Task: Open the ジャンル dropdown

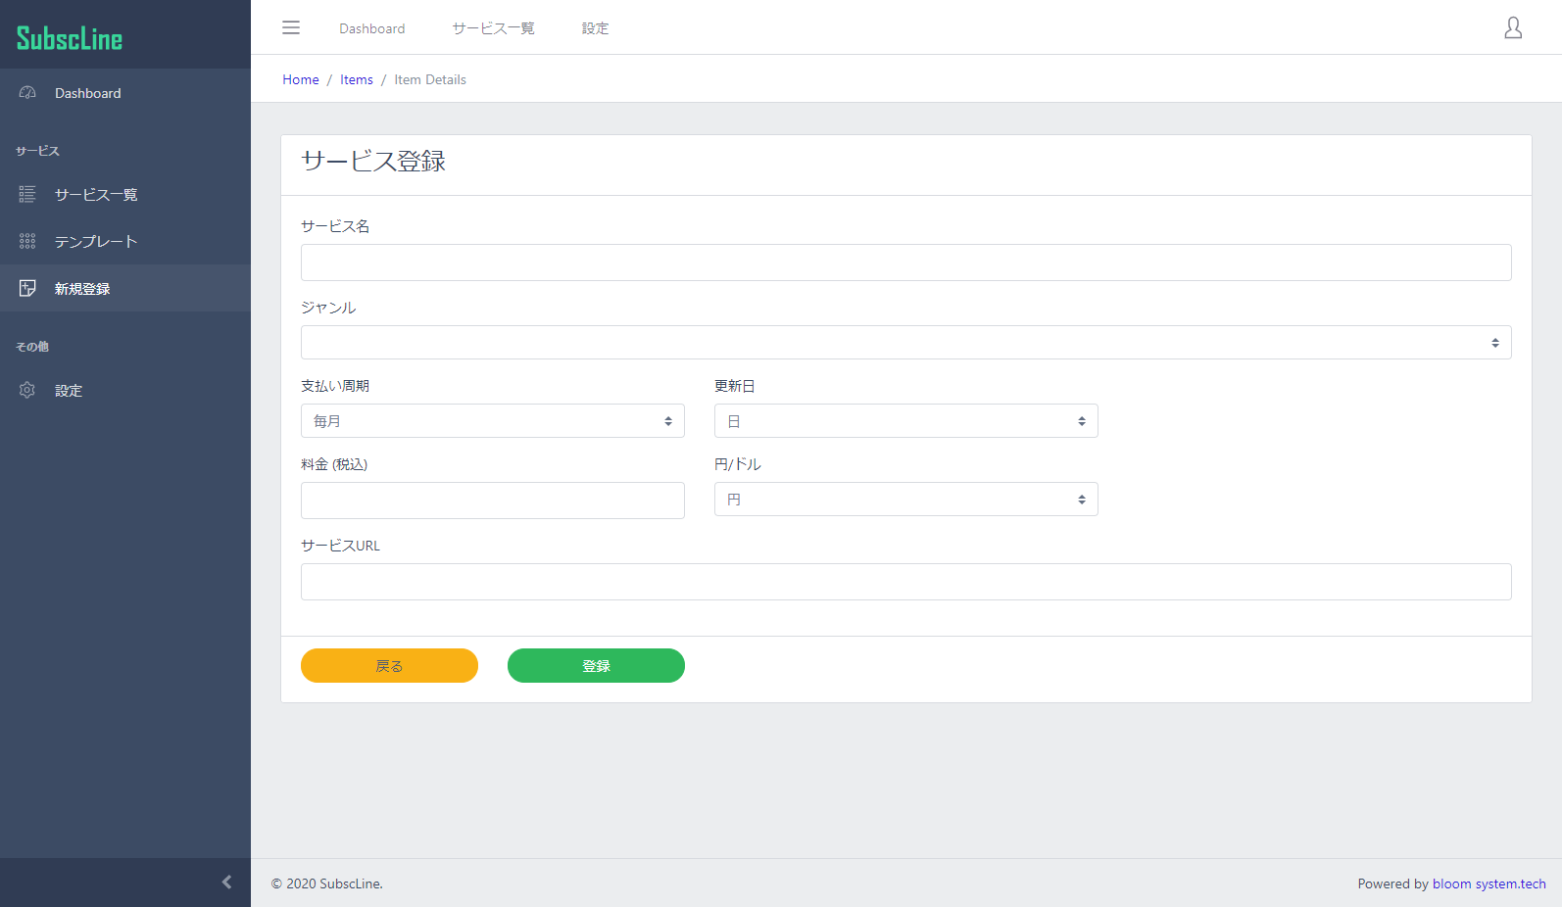Action: pos(905,343)
